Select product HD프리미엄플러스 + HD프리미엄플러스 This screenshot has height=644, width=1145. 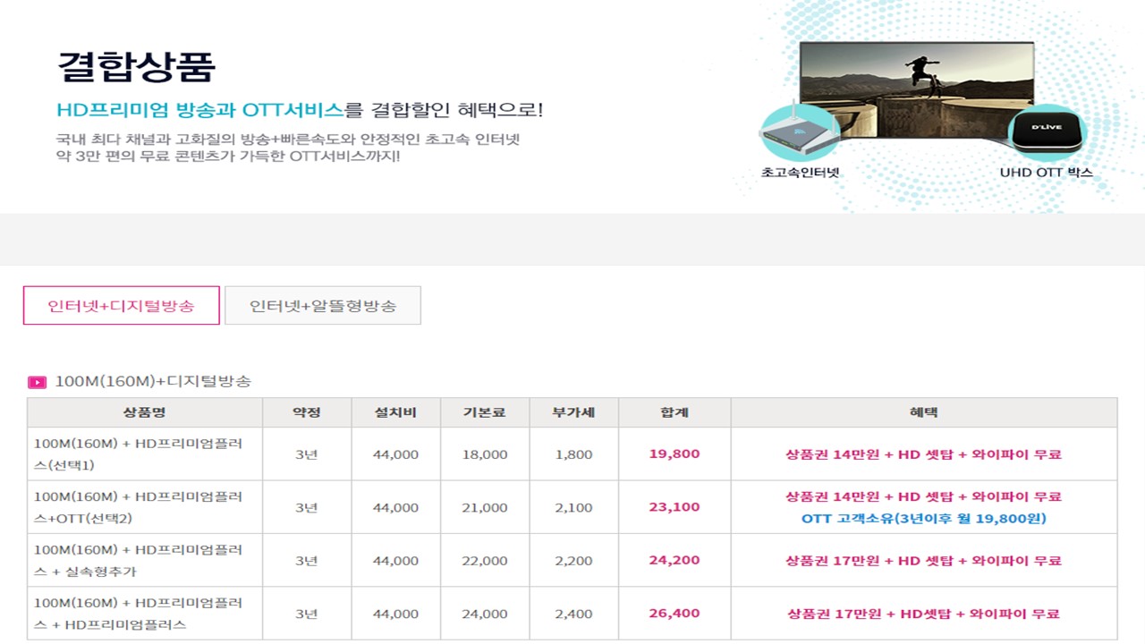pyautogui.click(x=138, y=614)
